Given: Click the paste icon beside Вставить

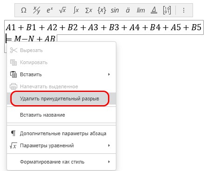Looking at the screenshot, I should [13, 74].
